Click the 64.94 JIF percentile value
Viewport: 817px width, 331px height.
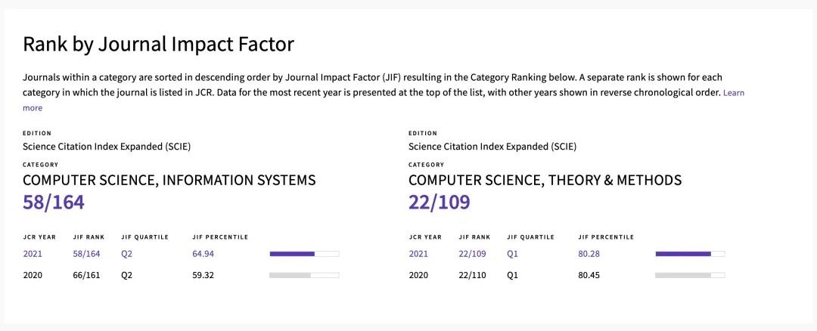[203, 254]
